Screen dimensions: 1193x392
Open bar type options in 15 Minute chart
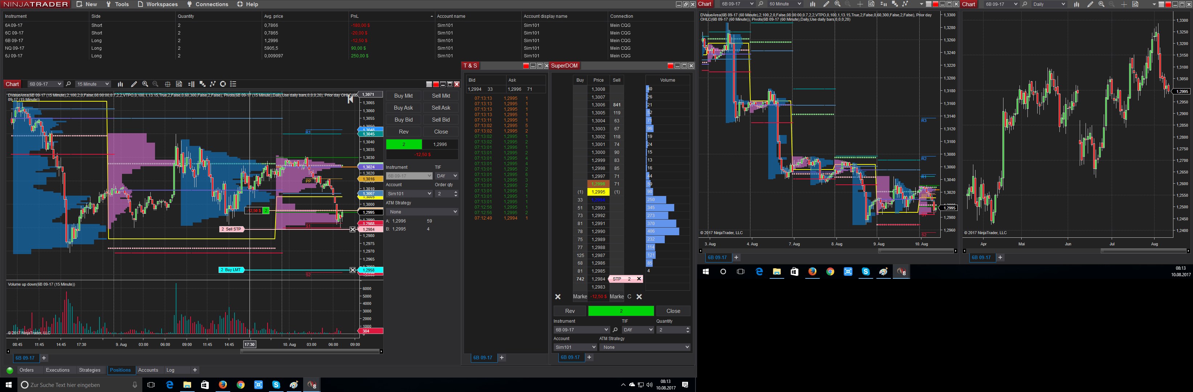(121, 84)
